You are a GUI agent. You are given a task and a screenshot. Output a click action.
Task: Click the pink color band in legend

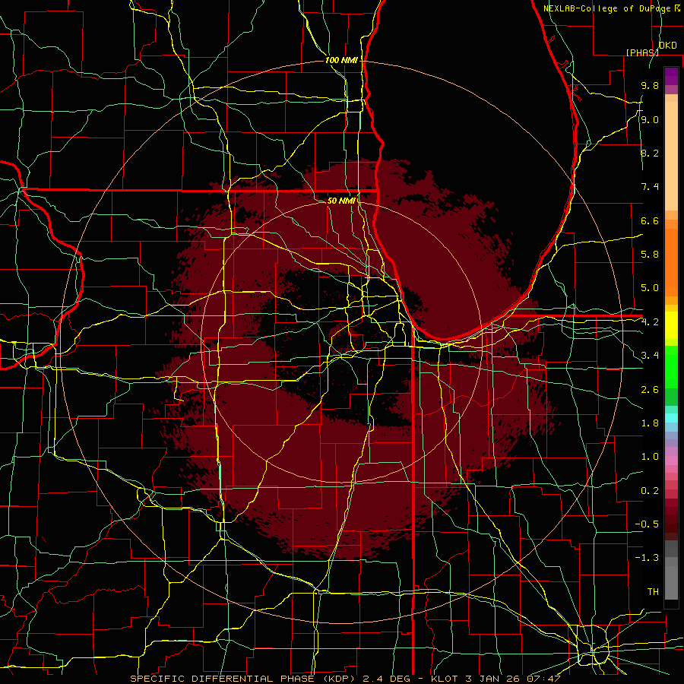(671, 461)
